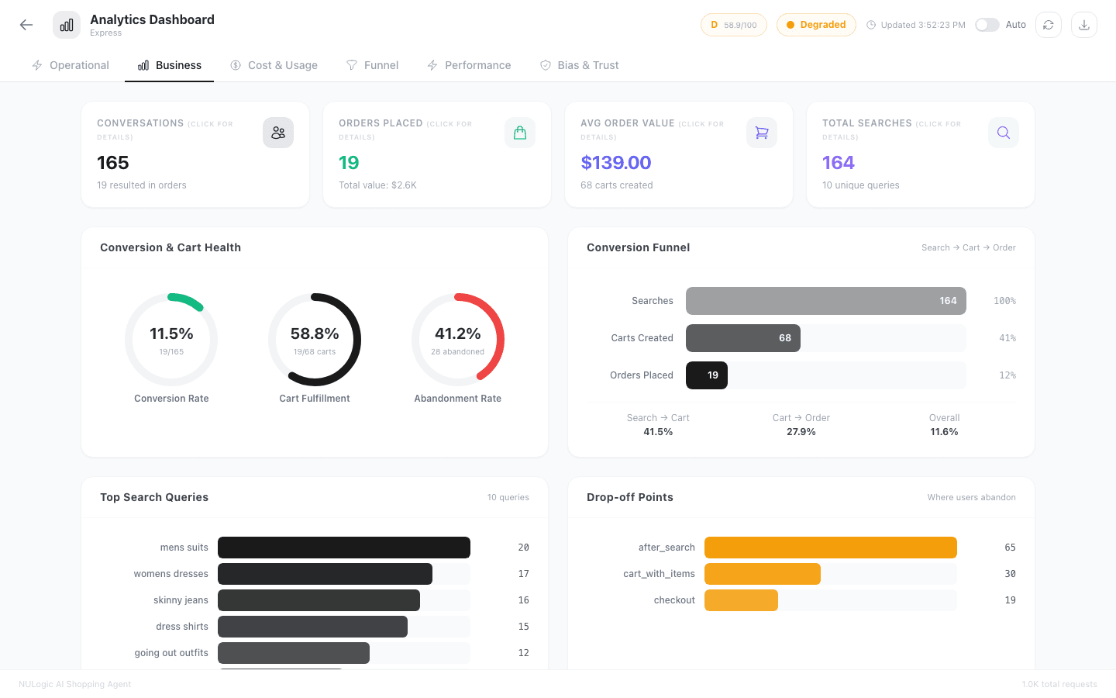Viewport: 1116px width, 698px height.
Task: Click the Total Searches magnifier icon
Action: point(1003,133)
